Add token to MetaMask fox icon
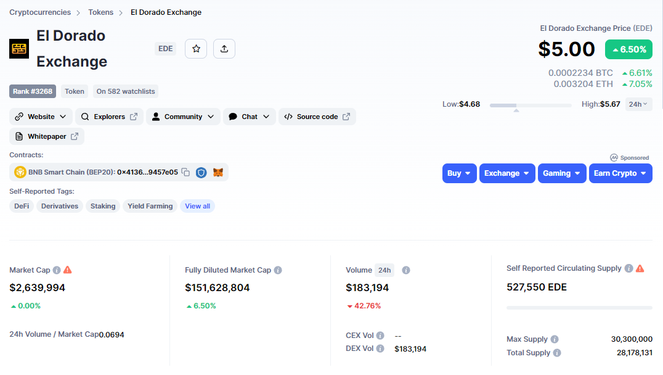Viewport: 663px width, 375px height. point(218,172)
